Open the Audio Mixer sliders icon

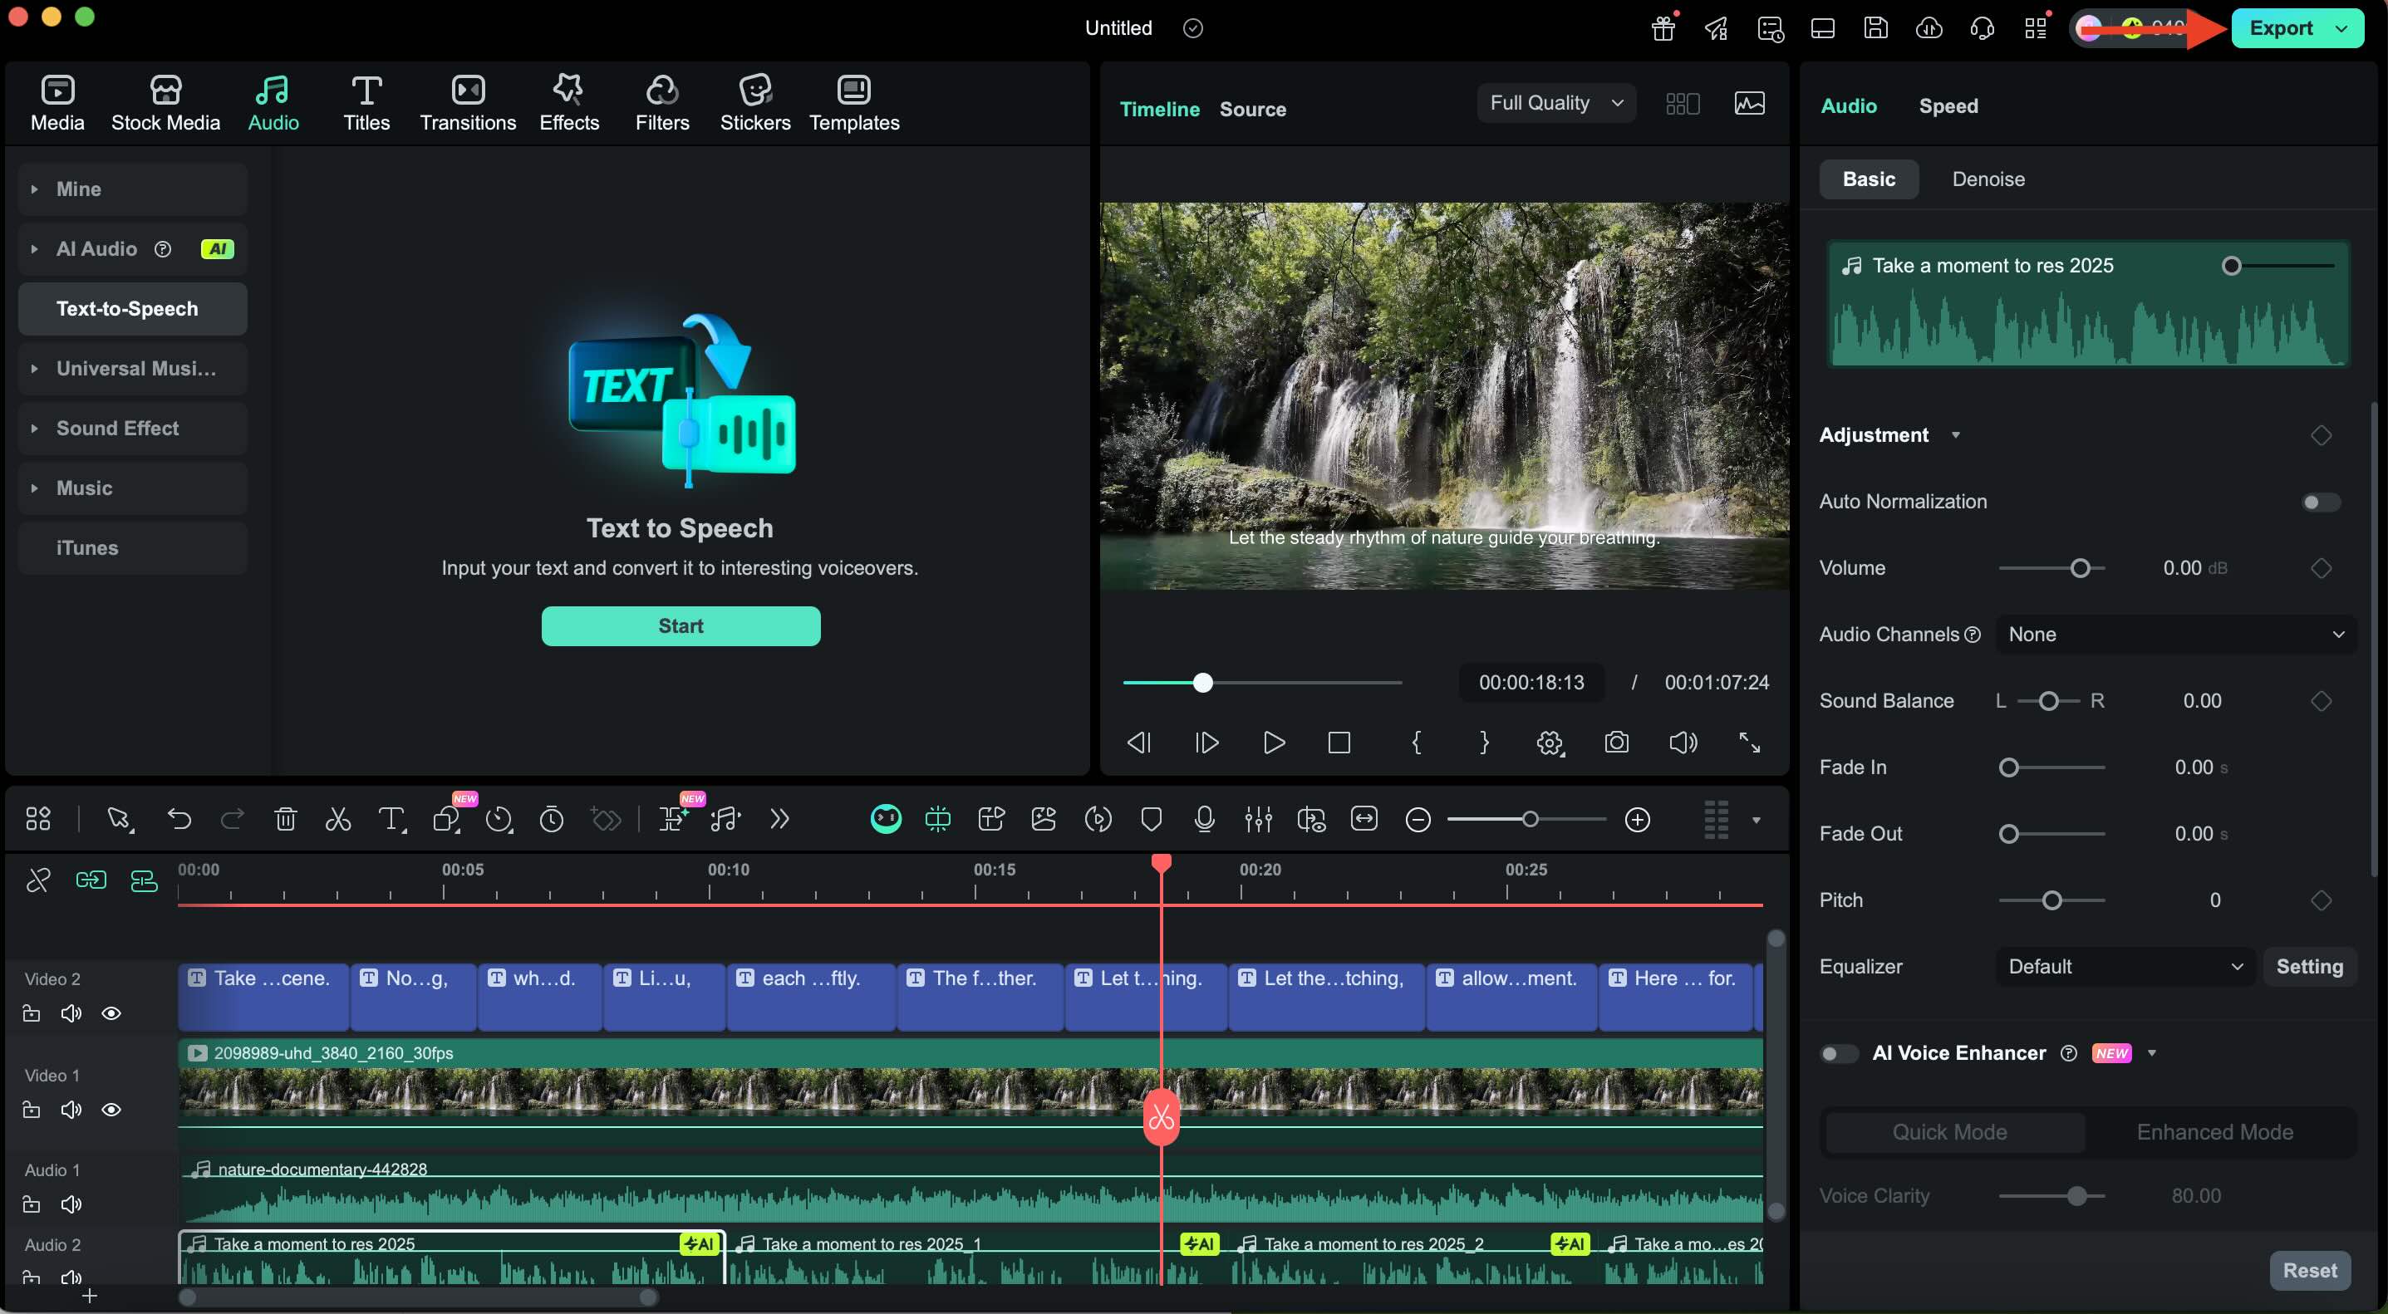click(1258, 819)
